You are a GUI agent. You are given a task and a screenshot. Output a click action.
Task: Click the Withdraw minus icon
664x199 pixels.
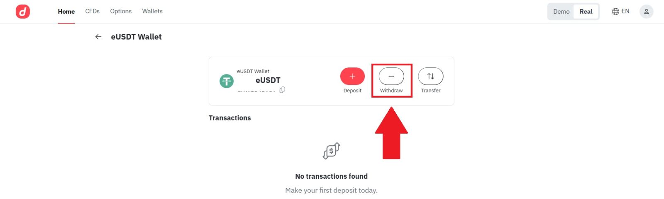[391, 76]
